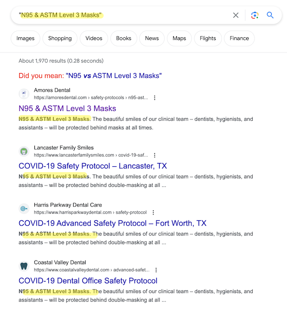Click the Lancaster Family Smiles favicon
The image size is (287, 326).
[x=24, y=151]
